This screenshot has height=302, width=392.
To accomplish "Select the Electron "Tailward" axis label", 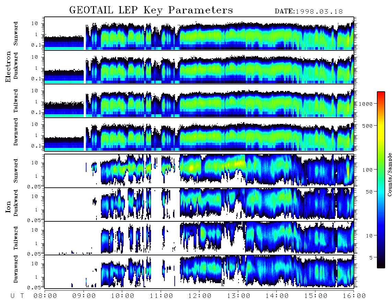I will click(16, 101).
